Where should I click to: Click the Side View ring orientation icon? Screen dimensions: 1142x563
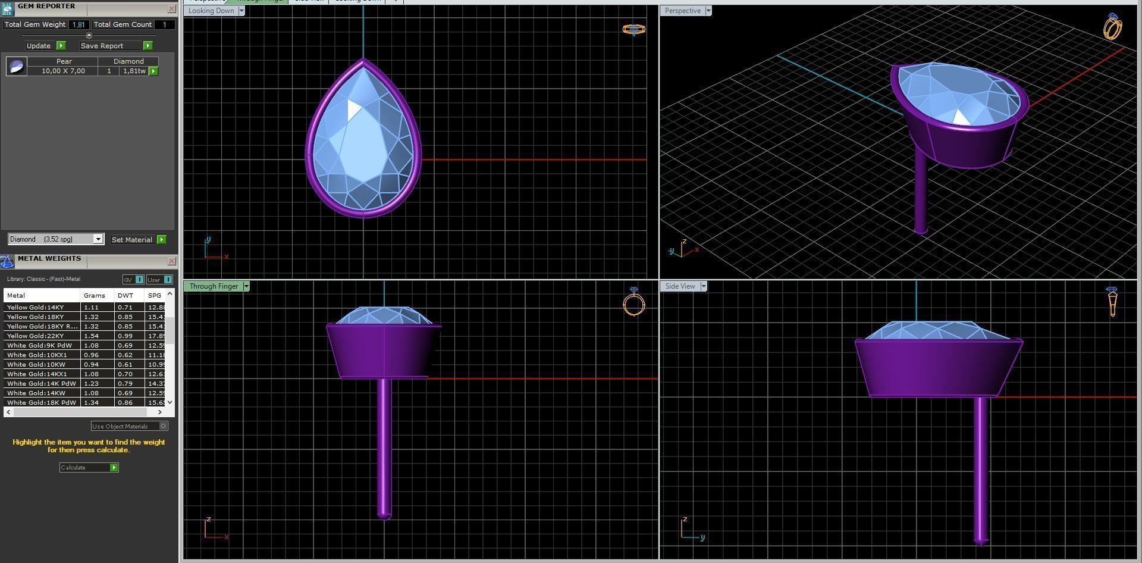click(1112, 302)
